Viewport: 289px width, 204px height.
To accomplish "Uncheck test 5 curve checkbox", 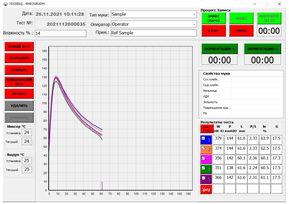I will click(203, 178).
